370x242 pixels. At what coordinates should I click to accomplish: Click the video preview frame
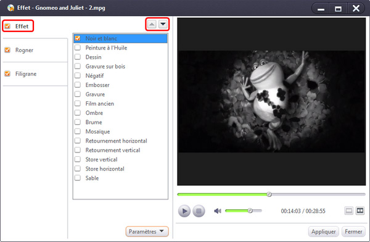coord(271,101)
